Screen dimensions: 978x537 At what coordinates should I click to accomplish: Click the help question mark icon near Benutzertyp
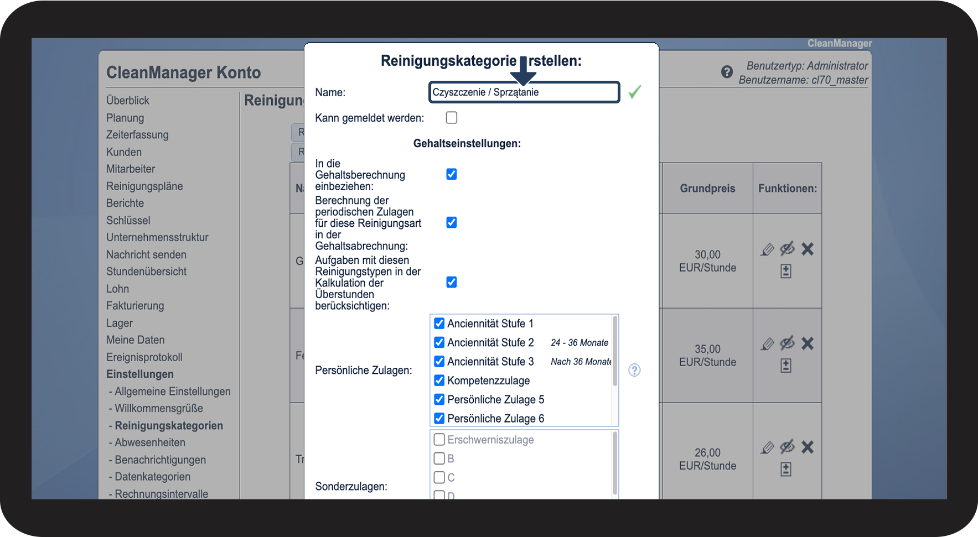[x=727, y=72]
